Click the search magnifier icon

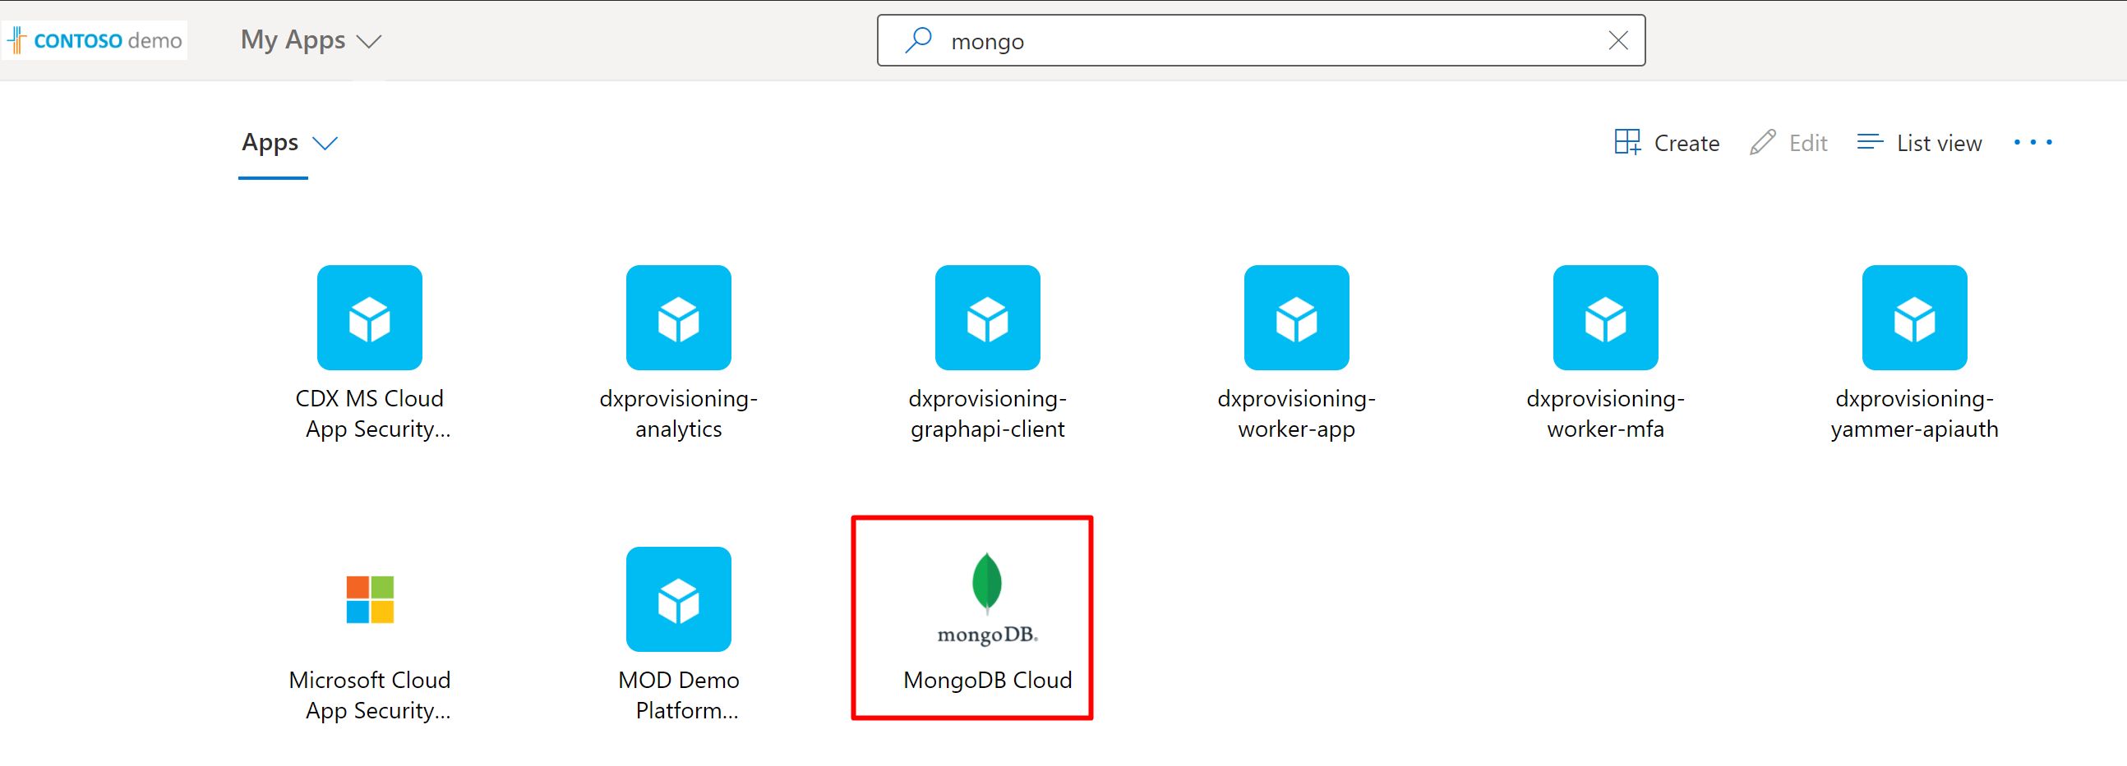[x=917, y=40]
